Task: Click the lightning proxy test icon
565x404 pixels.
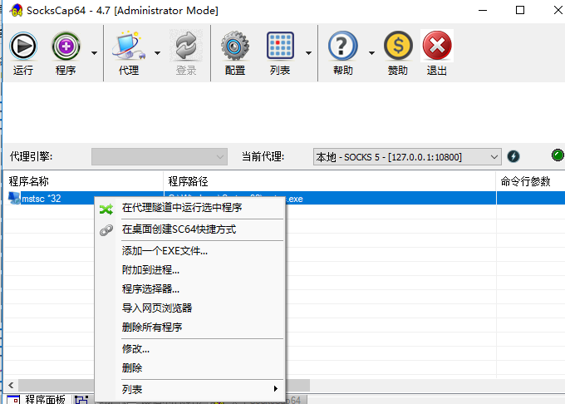Action: coord(513,156)
